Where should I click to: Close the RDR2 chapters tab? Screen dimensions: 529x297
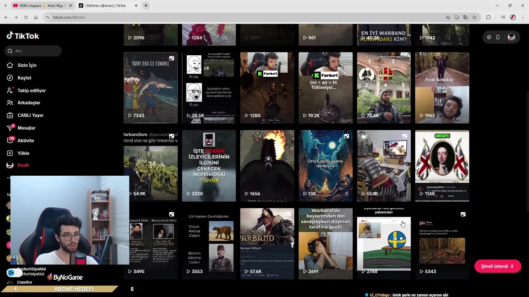pyautogui.click(x=70, y=6)
